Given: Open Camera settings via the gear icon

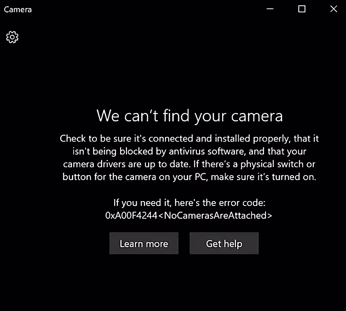Looking at the screenshot, I should point(12,37).
